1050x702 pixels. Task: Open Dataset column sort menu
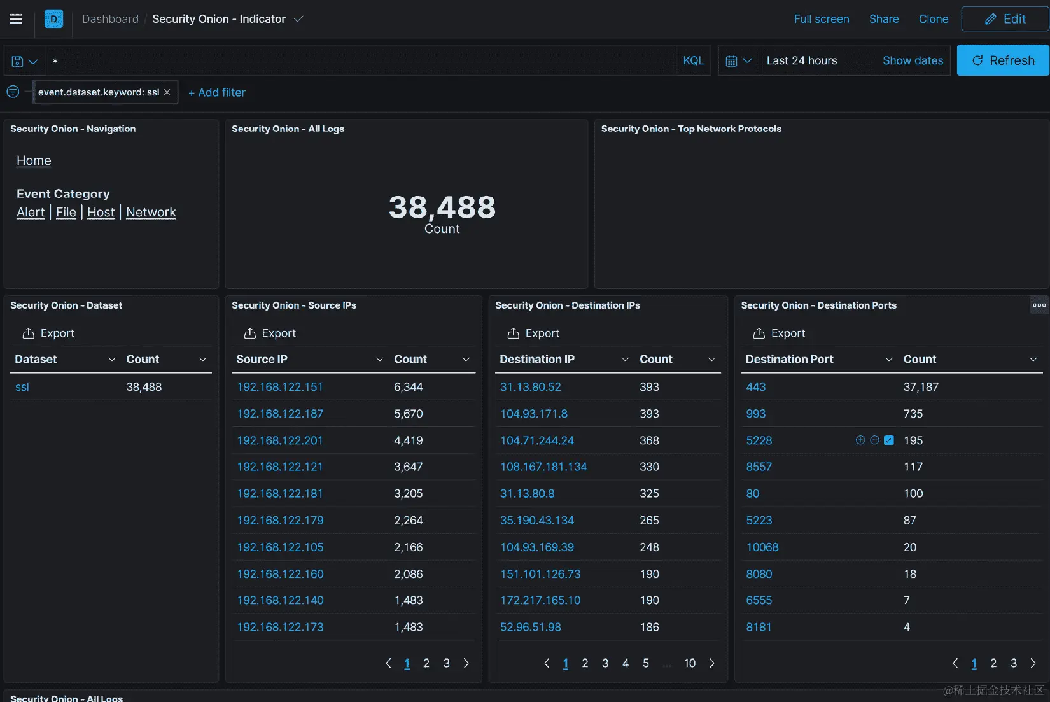tap(111, 359)
